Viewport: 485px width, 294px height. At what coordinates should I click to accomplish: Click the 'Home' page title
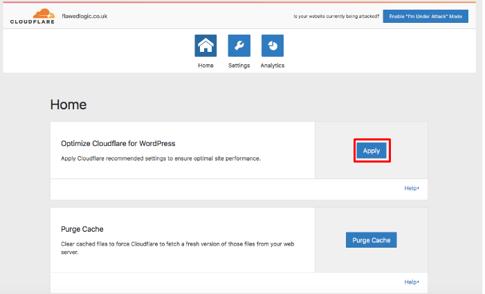click(68, 104)
